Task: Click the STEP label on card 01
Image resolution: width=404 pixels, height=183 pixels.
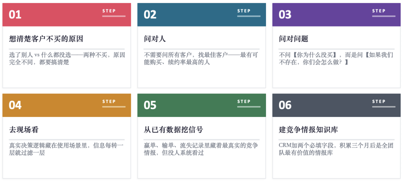Action: [x=109, y=11]
